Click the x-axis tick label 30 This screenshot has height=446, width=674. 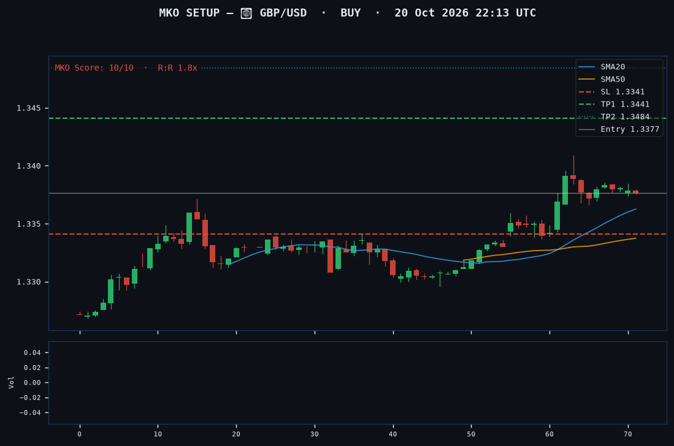[x=315, y=434]
